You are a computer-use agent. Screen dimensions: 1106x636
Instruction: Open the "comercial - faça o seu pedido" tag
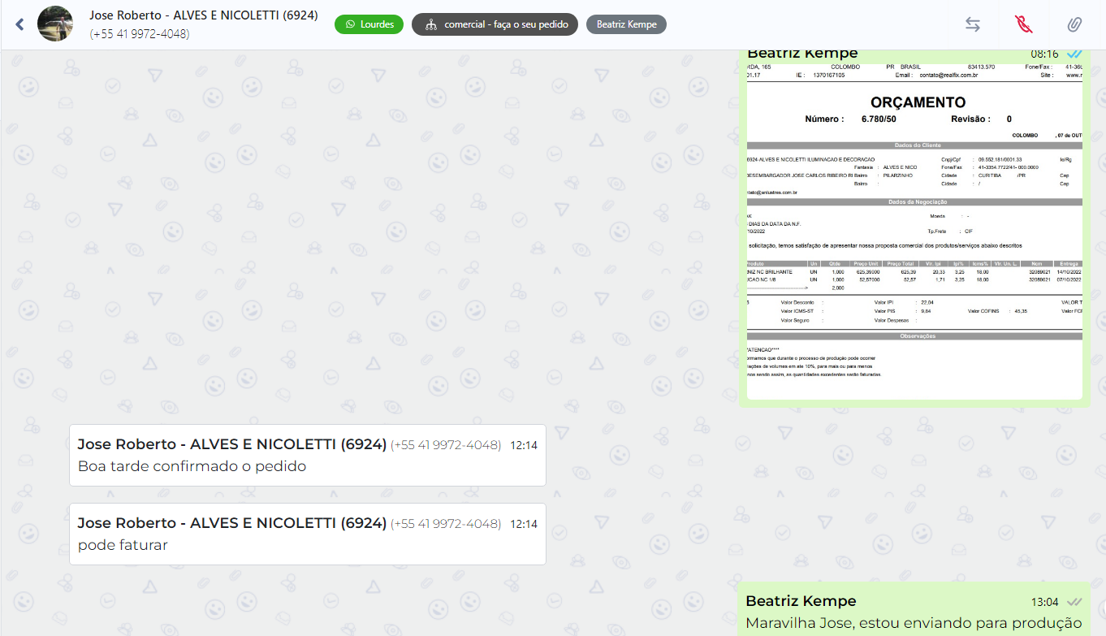(x=495, y=24)
